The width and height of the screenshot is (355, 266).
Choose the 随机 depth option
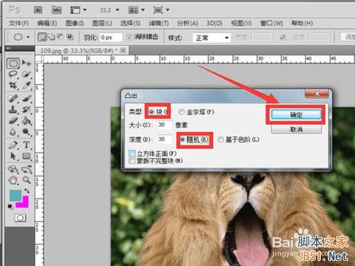[182, 140]
